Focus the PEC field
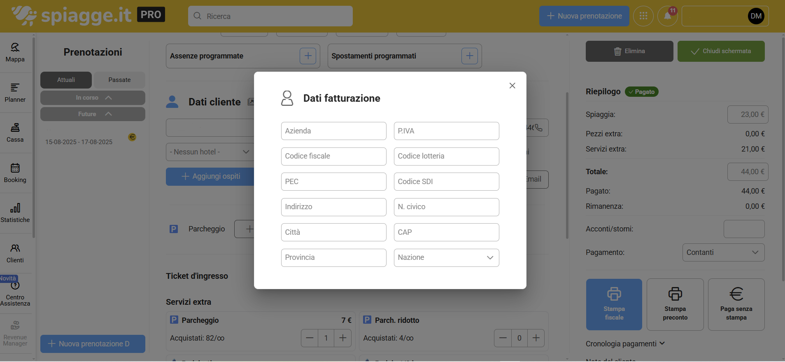Image resolution: width=785 pixels, height=362 pixels. [333, 182]
